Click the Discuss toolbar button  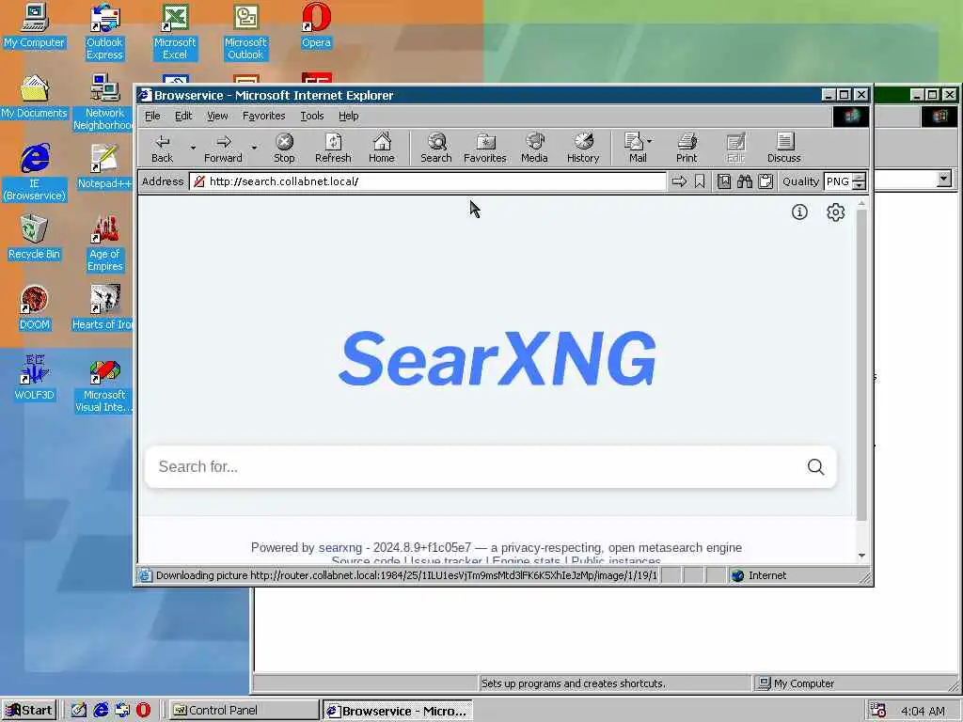pyautogui.click(x=784, y=148)
